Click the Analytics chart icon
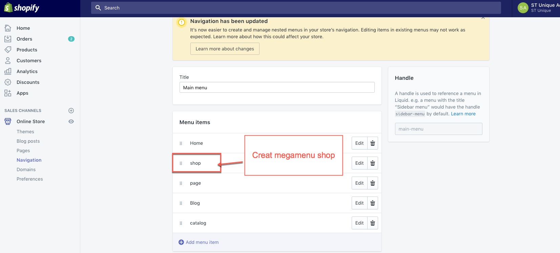Screen dimensions: 560x253 tap(8, 71)
